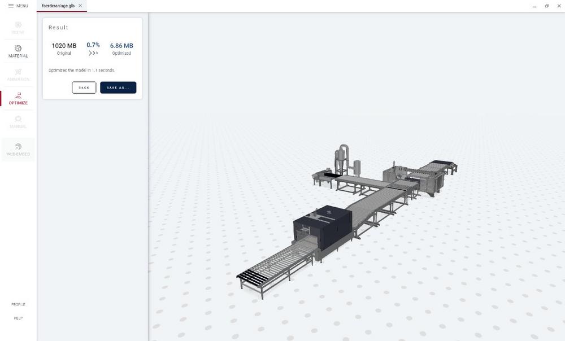This screenshot has width=565, height=341.
Task: Close the foerderanlage.glb tab
Action: tap(80, 6)
